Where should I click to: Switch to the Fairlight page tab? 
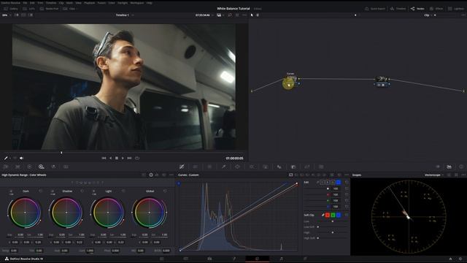point(281,259)
